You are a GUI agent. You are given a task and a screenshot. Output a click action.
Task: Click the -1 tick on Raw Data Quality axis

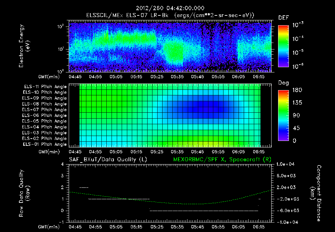point(61,222)
